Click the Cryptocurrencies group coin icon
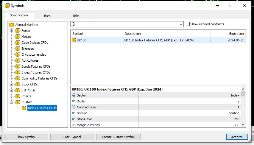The height and width of the screenshot is (145, 254). pos(18,54)
